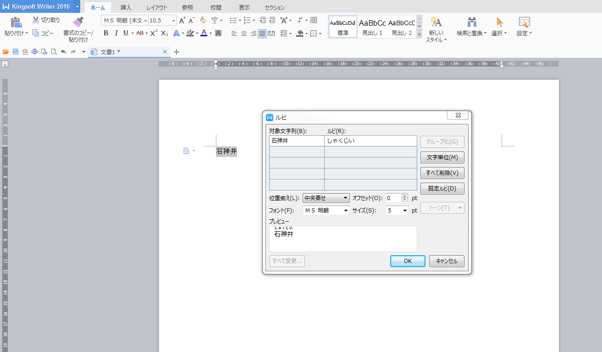Screen dimensions: 602x352
Task: Decrease the paragraph indent
Action: (x=263, y=20)
